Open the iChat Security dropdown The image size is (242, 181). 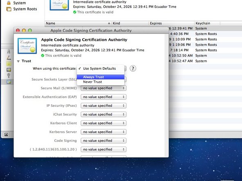[103, 115]
